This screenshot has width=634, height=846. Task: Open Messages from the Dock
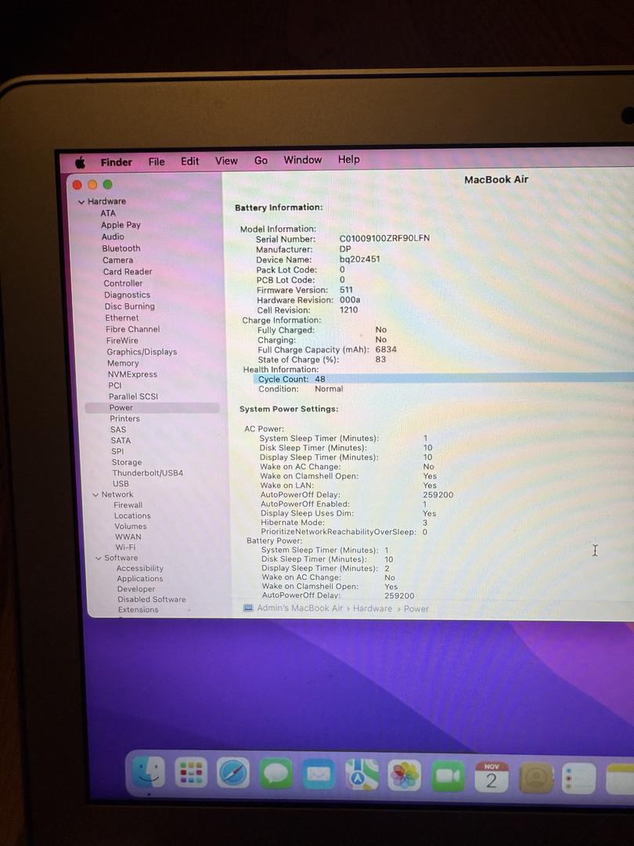tap(276, 774)
